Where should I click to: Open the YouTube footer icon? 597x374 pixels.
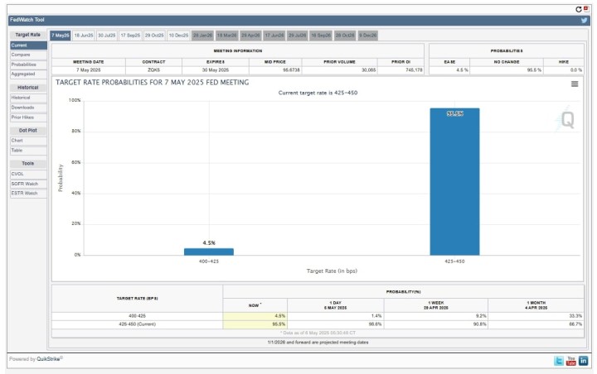tap(570, 361)
